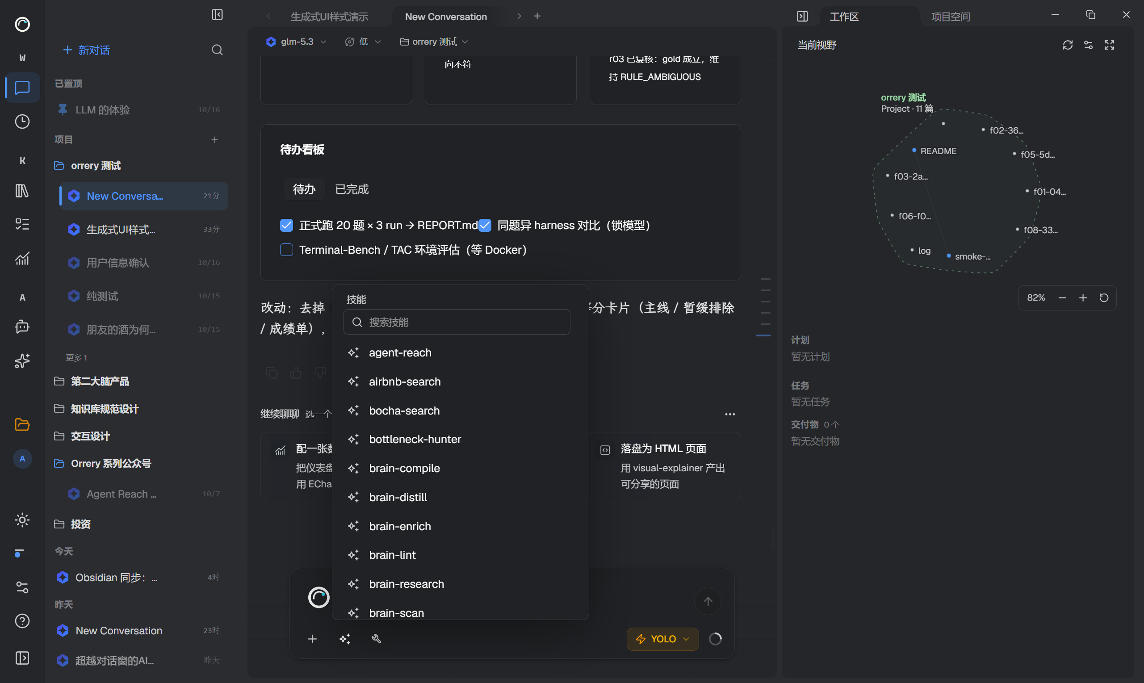Click the 落盘为 HTML 页面 suggestion card
Screen dimensions: 1144x683
tap(665, 466)
